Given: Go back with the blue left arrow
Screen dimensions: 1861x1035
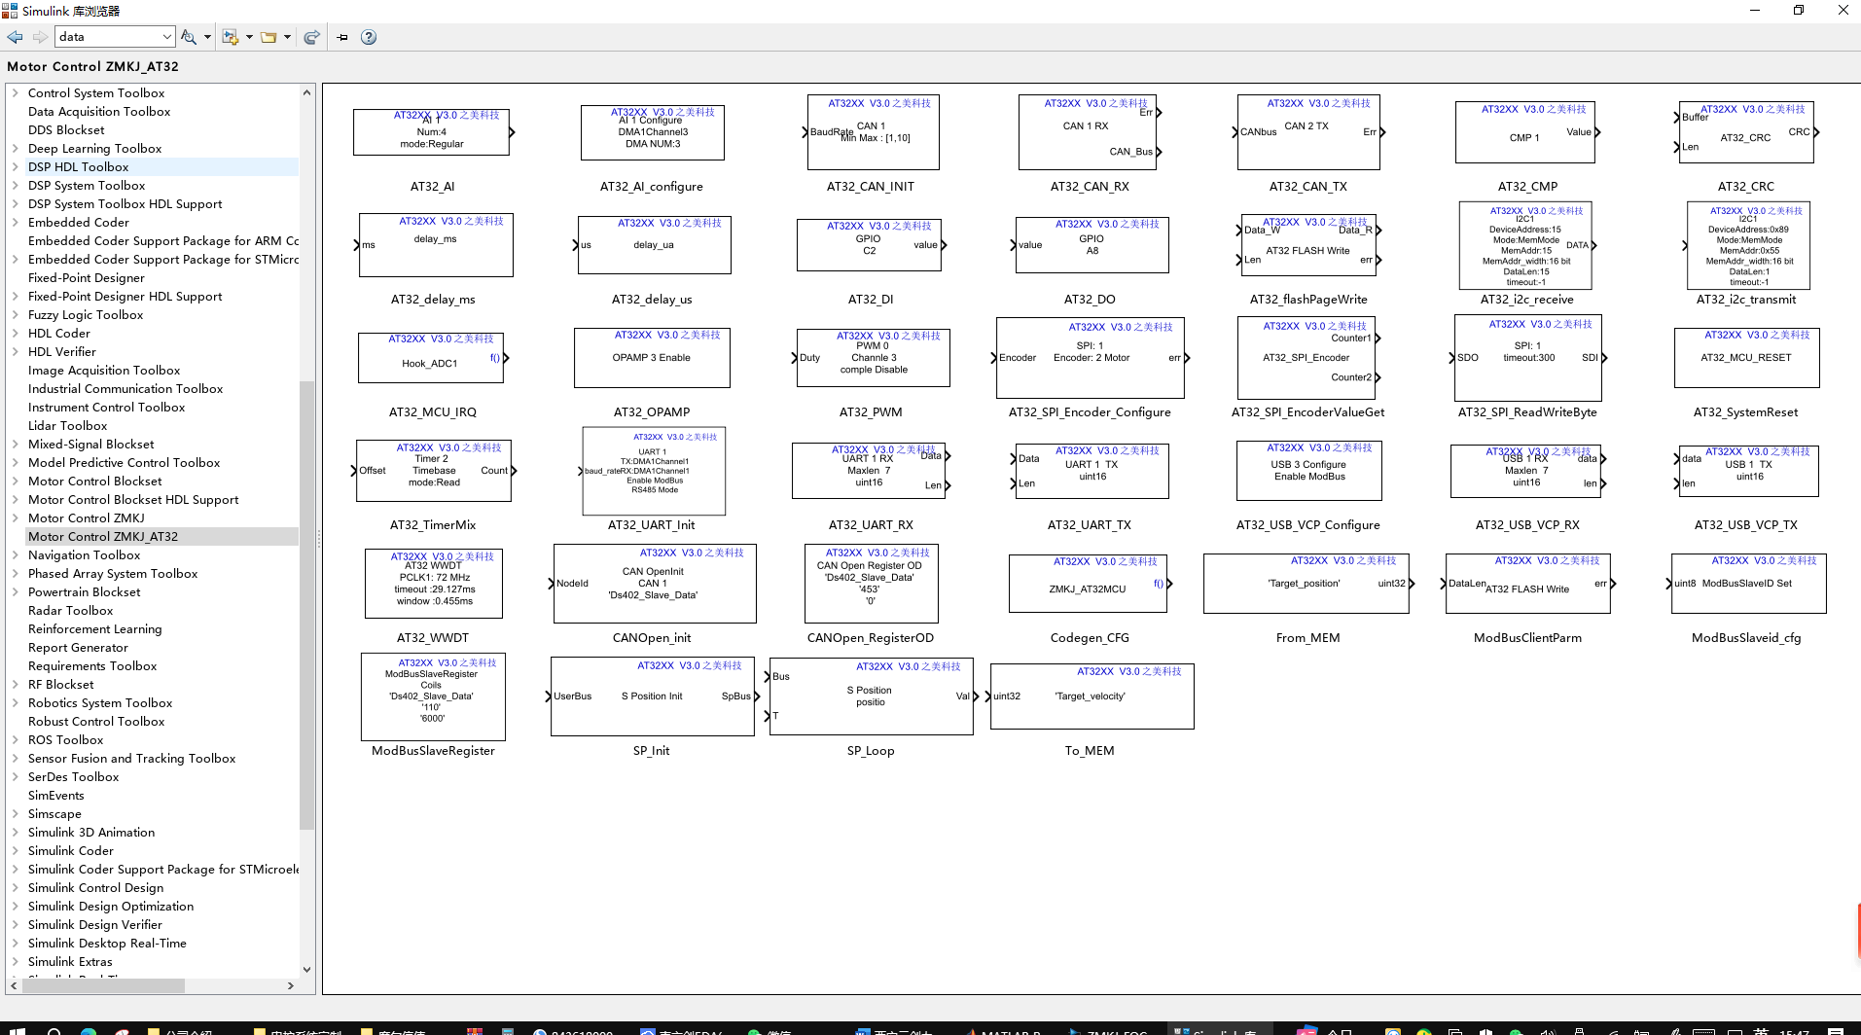Looking at the screenshot, I should [15, 37].
